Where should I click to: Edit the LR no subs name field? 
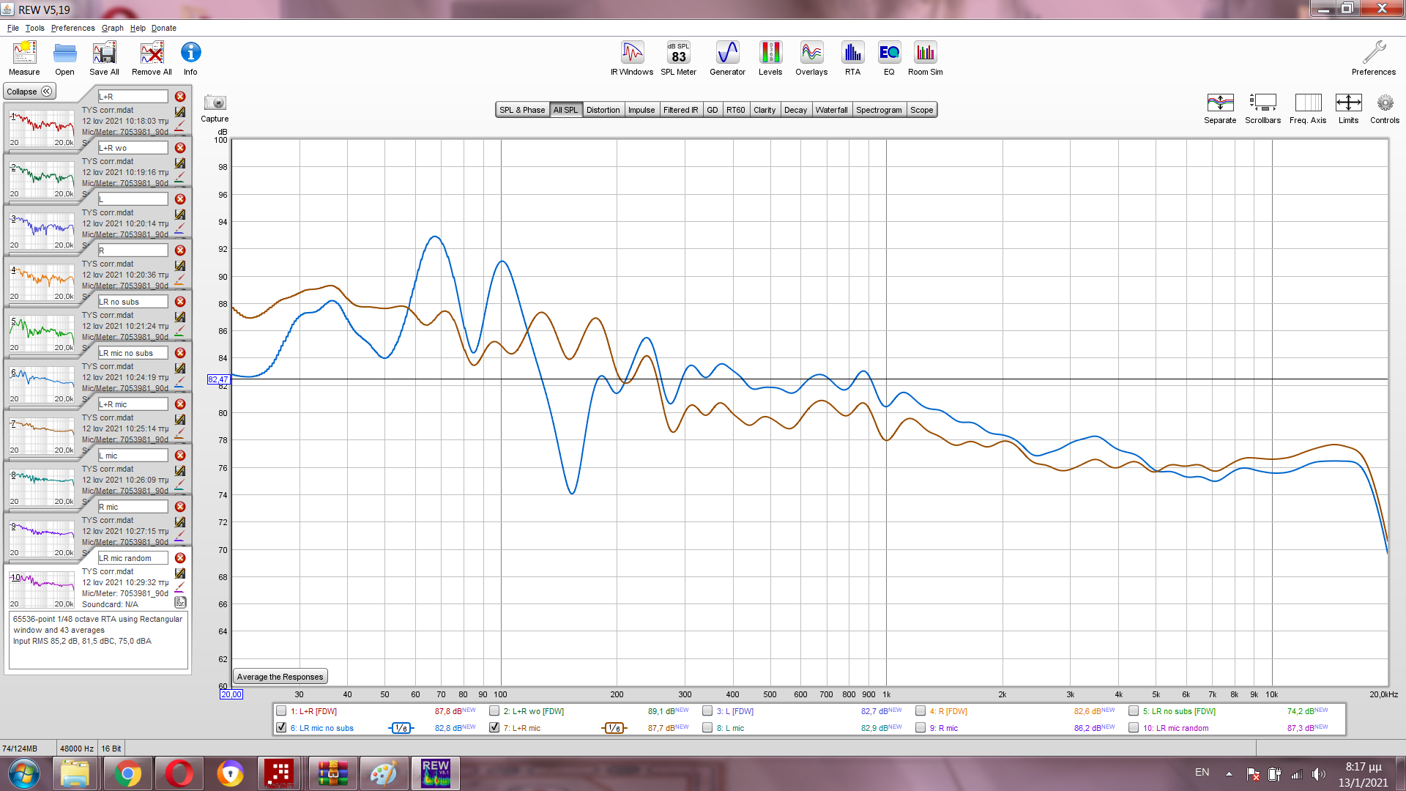[x=133, y=302]
